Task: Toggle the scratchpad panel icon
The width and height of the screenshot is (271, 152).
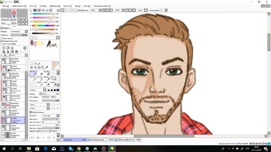Action: (x=51, y=10)
